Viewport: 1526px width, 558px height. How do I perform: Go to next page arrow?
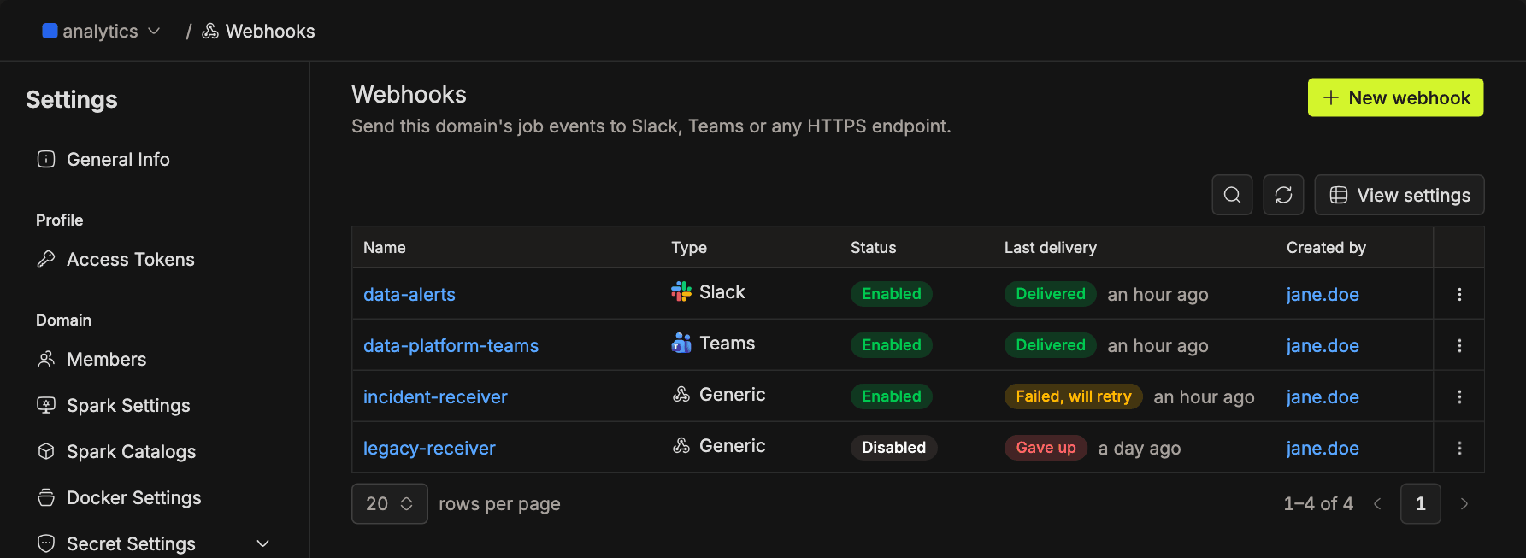coord(1464,504)
